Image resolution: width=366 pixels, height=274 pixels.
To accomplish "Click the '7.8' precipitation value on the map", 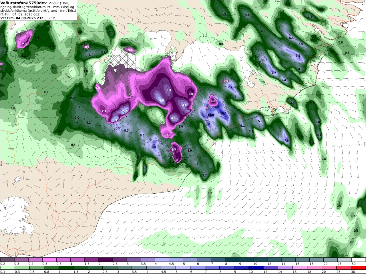I will [287, 141].
